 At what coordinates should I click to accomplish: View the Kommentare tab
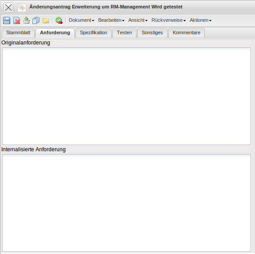[x=187, y=33]
